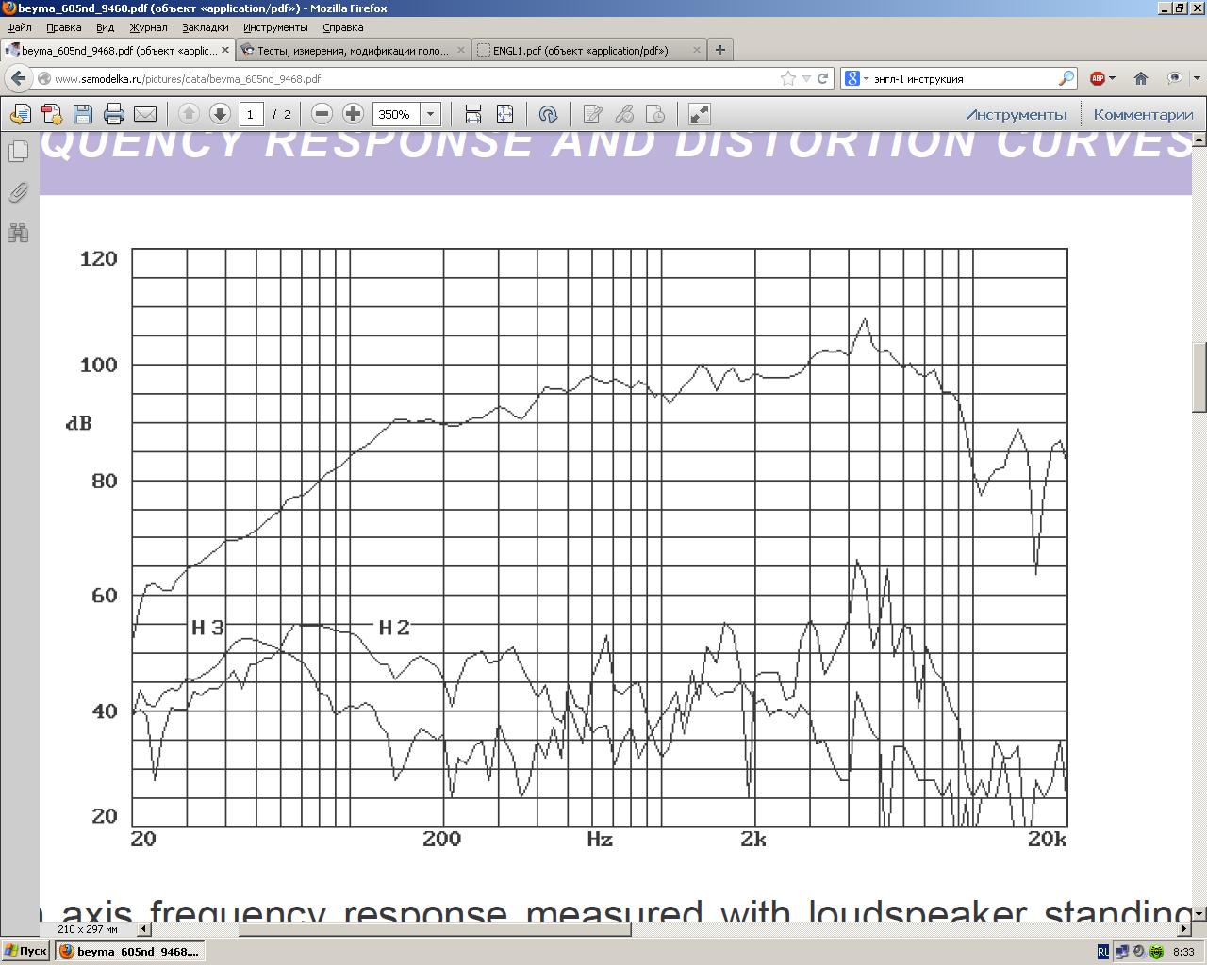Open the Файл menu

point(19,27)
